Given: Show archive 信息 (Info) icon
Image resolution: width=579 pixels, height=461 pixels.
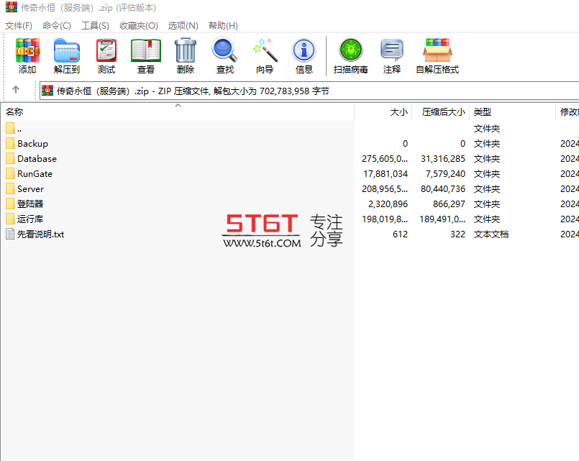Looking at the screenshot, I should tap(304, 55).
